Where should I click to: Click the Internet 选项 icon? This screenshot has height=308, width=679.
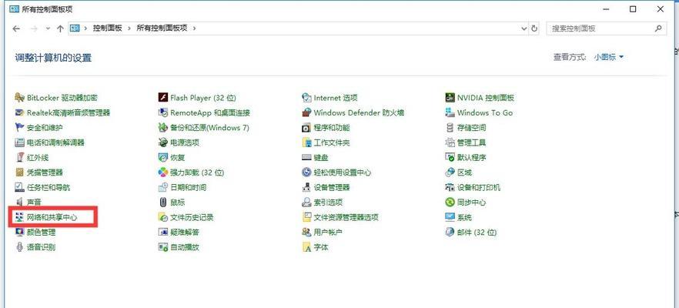pos(306,98)
